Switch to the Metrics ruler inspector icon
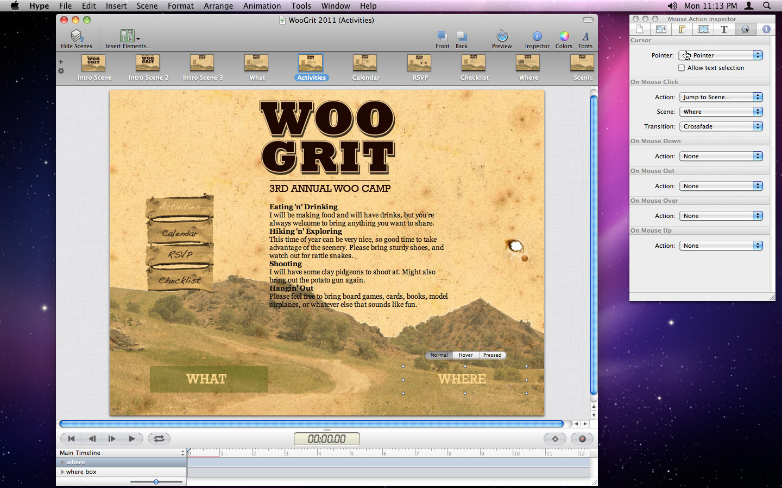Image resolution: width=782 pixels, height=488 pixels. pyautogui.click(x=682, y=29)
